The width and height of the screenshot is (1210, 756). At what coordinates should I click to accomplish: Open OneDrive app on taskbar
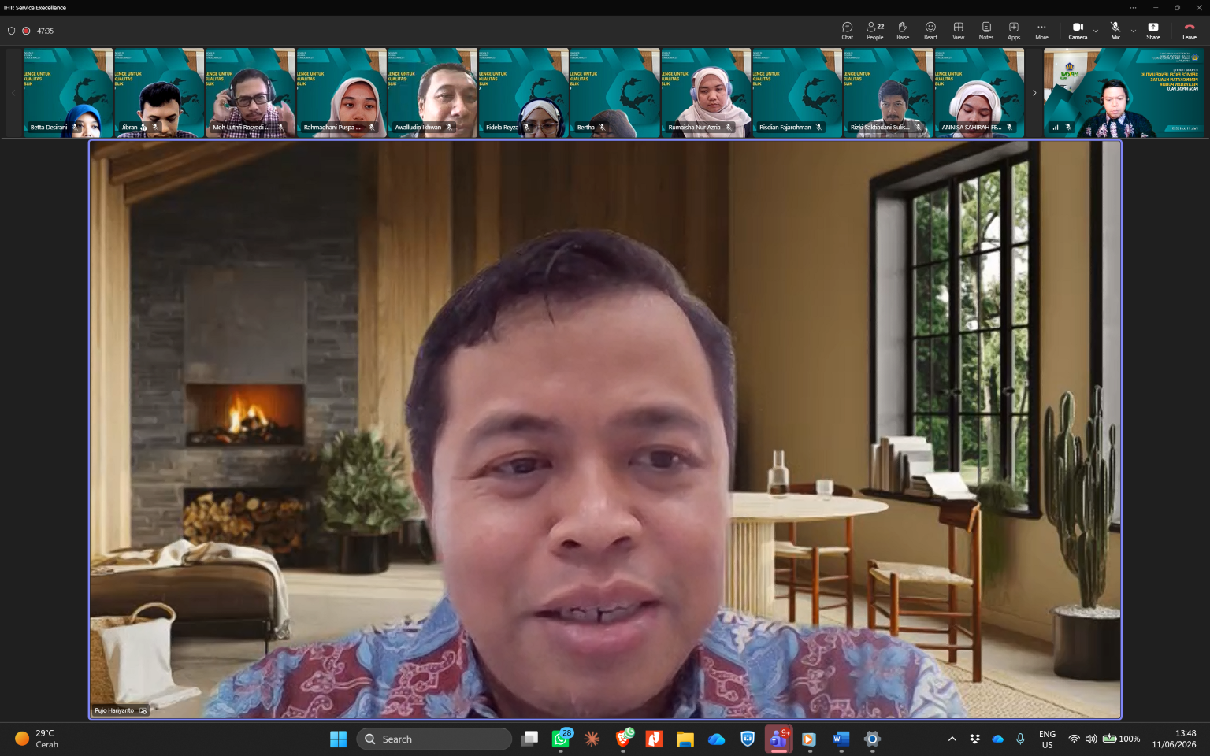click(716, 739)
